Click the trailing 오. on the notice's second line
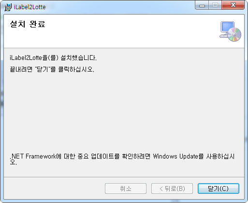This screenshot has width=248, height=203. (x=13, y=162)
